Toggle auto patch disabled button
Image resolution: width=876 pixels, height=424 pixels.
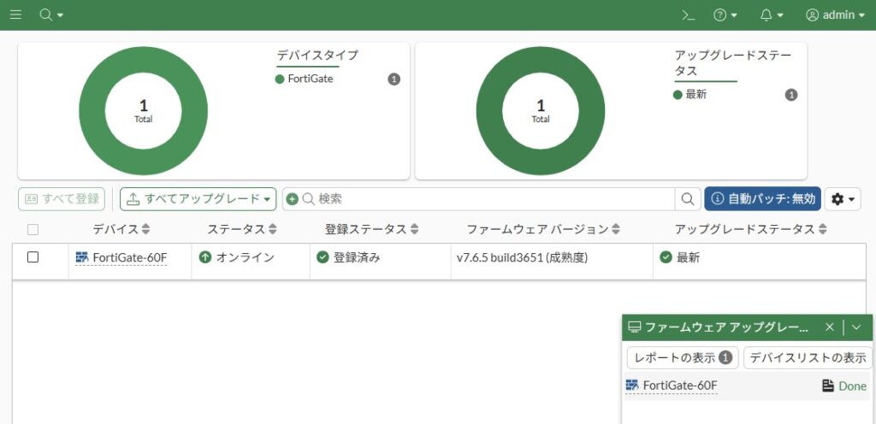point(762,199)
